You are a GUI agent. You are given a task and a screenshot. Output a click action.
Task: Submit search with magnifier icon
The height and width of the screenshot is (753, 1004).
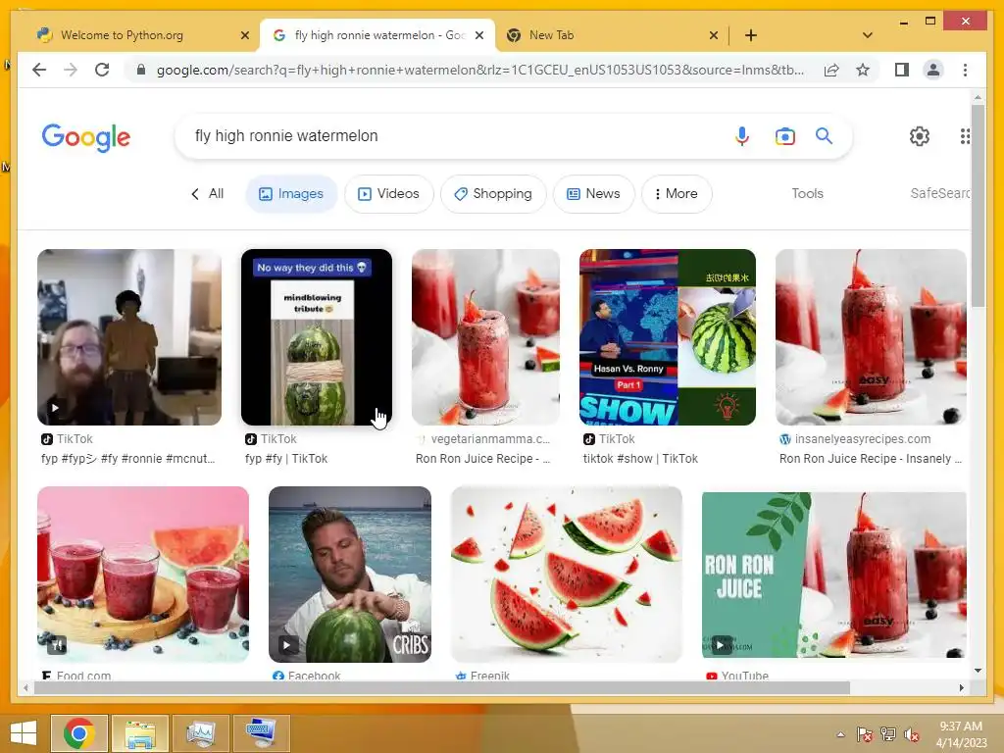point(824,135)
